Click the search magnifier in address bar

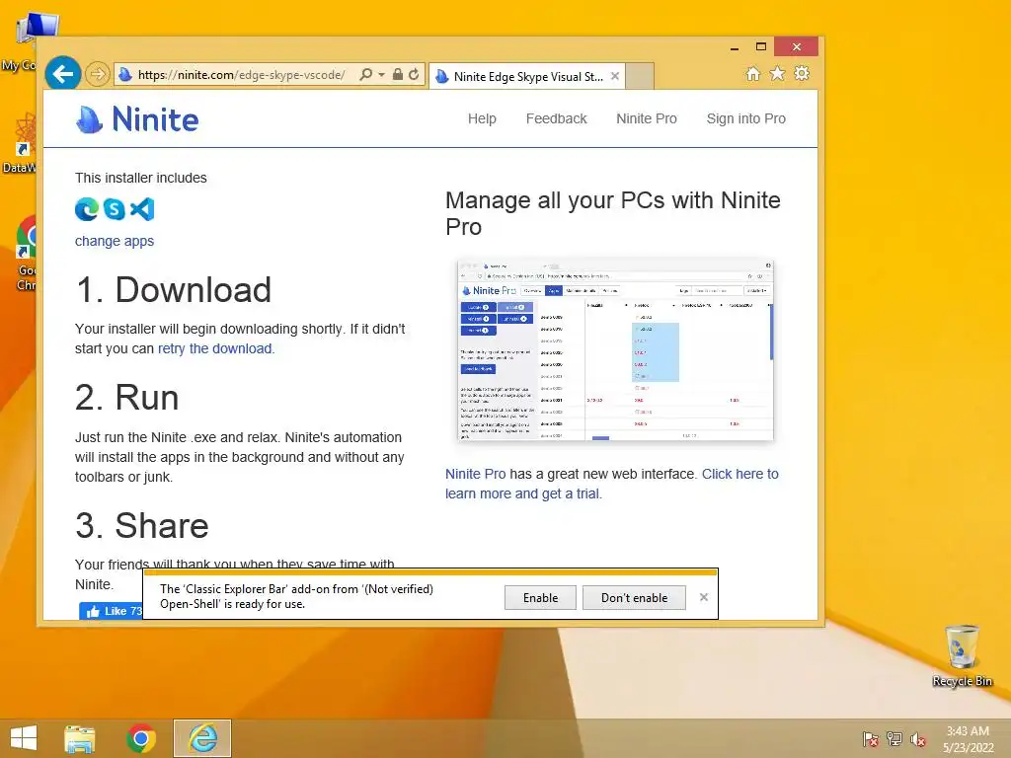pos(365,75)
